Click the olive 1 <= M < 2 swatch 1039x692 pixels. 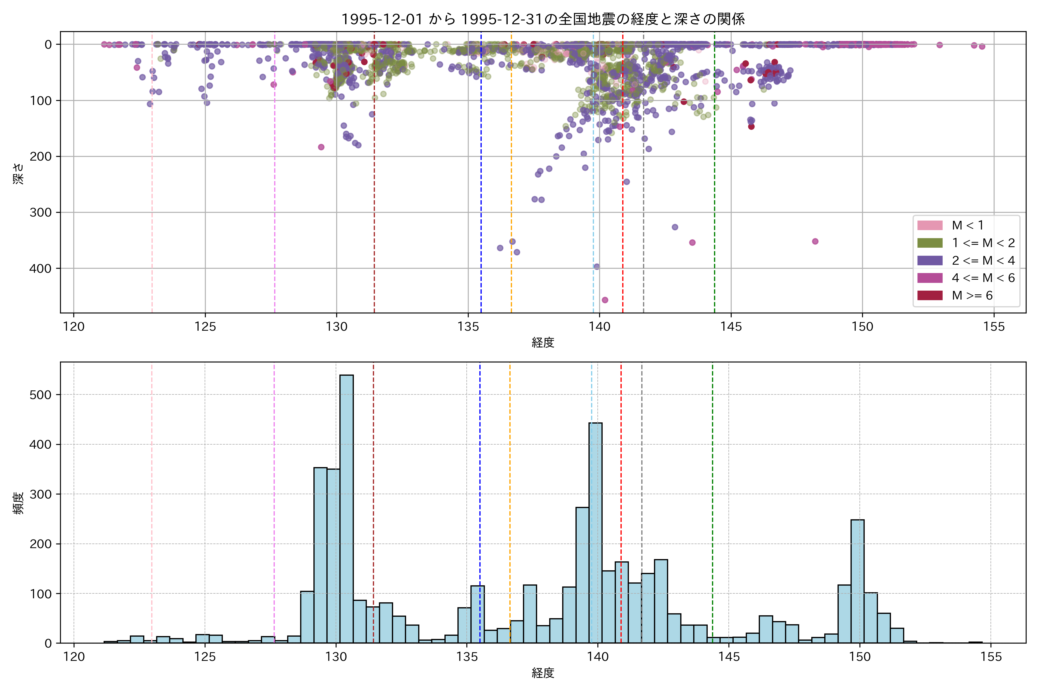(x=929, y=243)
